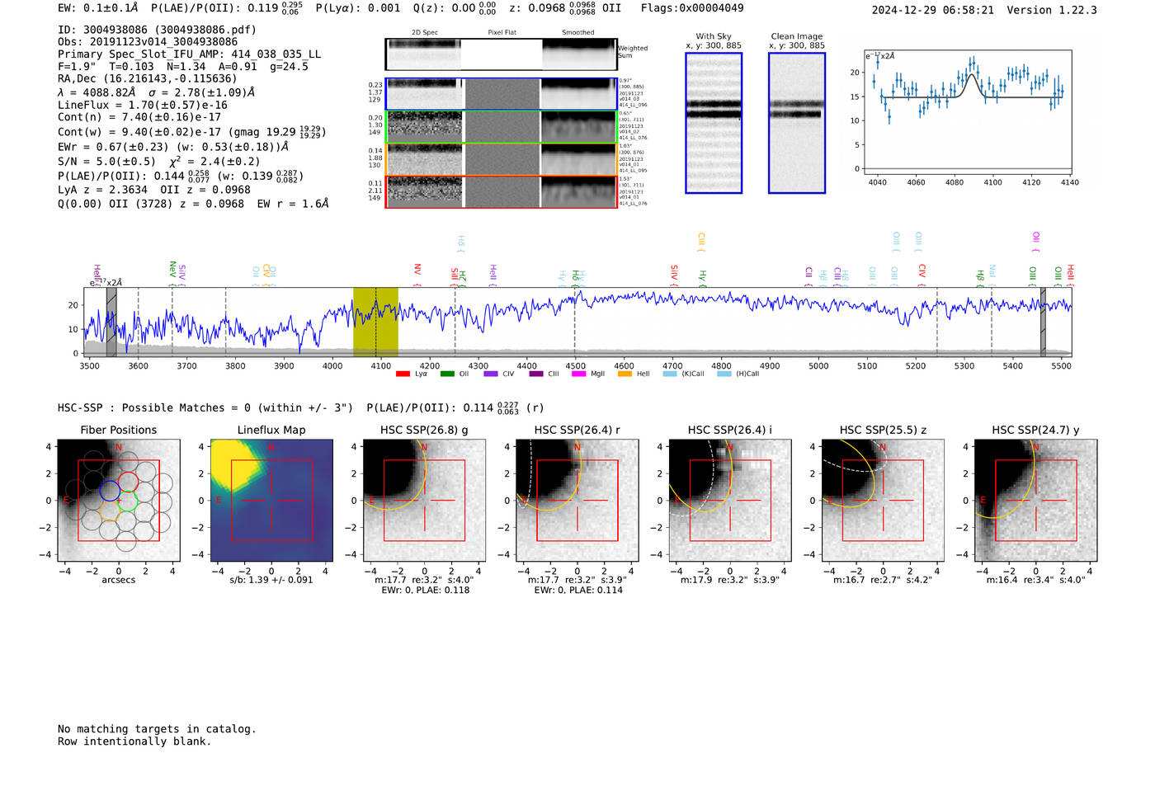This screenshot has height=786, width=1155.
Task: Click the 'm:16.7 re:2.7" s:4.2"' caption
Action: coord(883,580)
